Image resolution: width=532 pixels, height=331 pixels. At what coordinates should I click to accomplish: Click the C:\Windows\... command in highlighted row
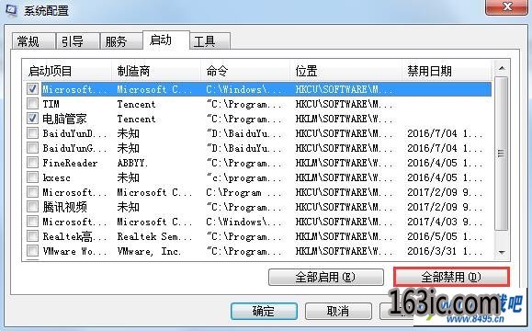[243, 89]
